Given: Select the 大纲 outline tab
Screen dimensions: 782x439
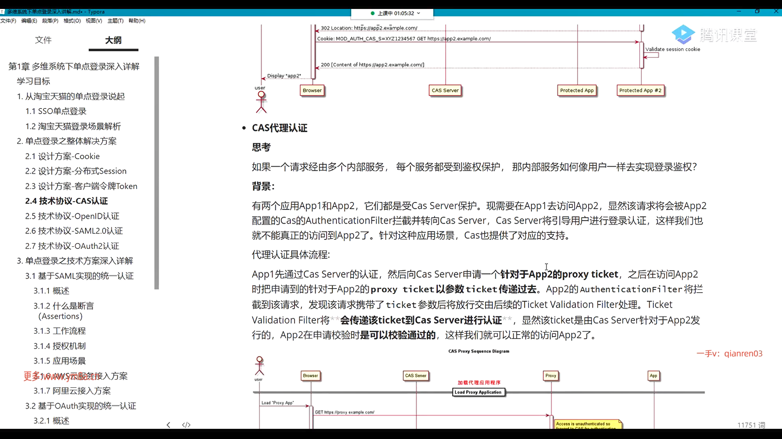Looking at the screenshot, I should tap(113, 40).
